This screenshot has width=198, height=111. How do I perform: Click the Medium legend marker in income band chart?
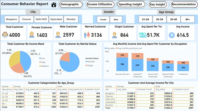(40, 66)
